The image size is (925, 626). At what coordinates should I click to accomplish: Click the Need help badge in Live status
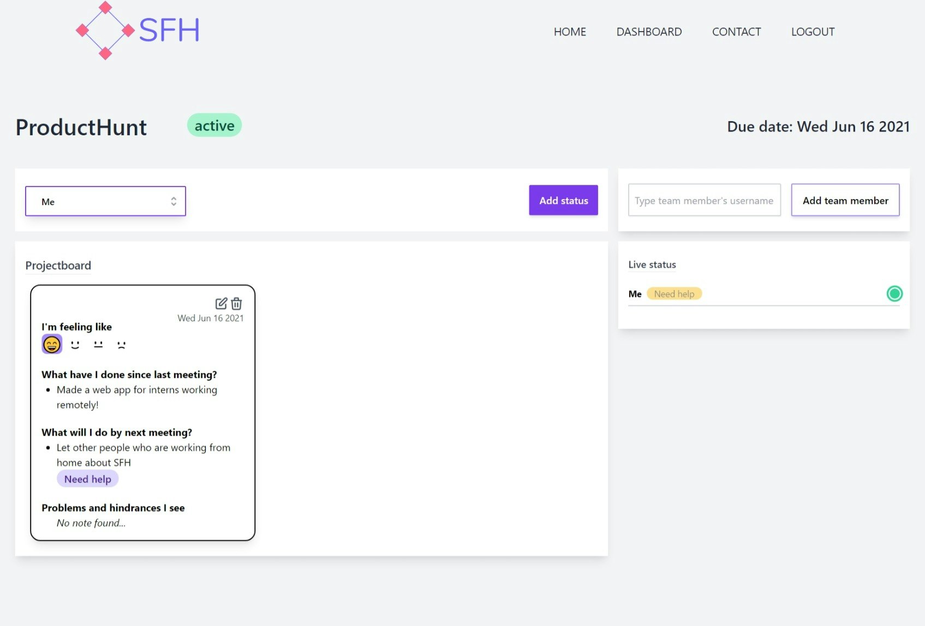coord(674,294)
